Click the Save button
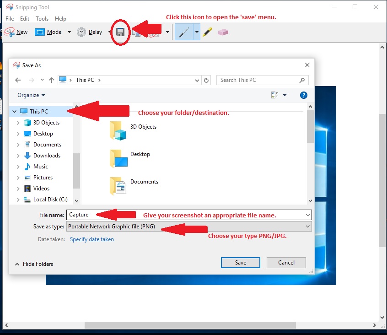This screenshot has height=335, width=387. (x=240, y=263)
